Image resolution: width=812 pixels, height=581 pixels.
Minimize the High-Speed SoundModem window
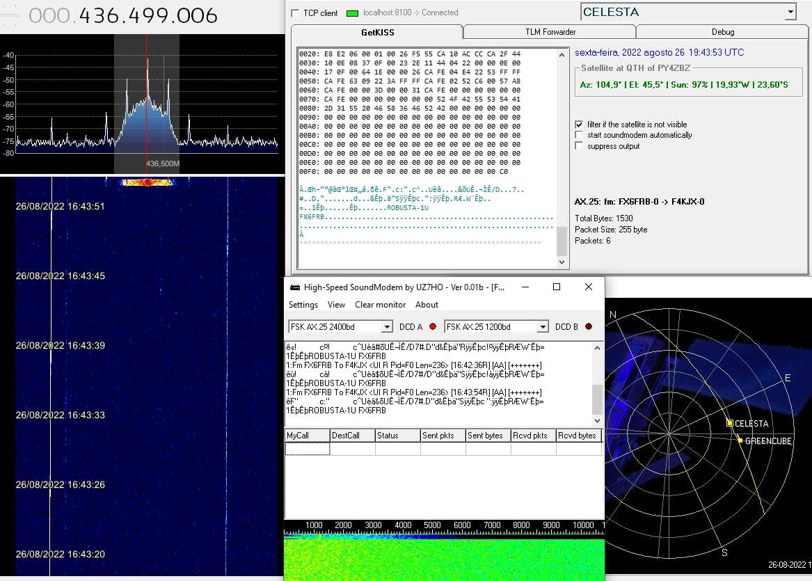pos(525,287)
